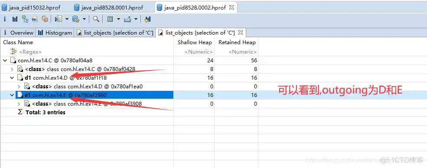
Task: Collapse the com.hl.ex14.C @ 0x780af04a8 node
Action: pyautogui.click(x=5, y=60)
